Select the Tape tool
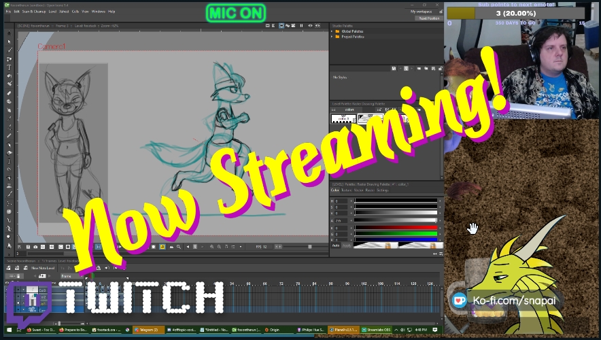The image size is (601, 340). coord(10,101)
